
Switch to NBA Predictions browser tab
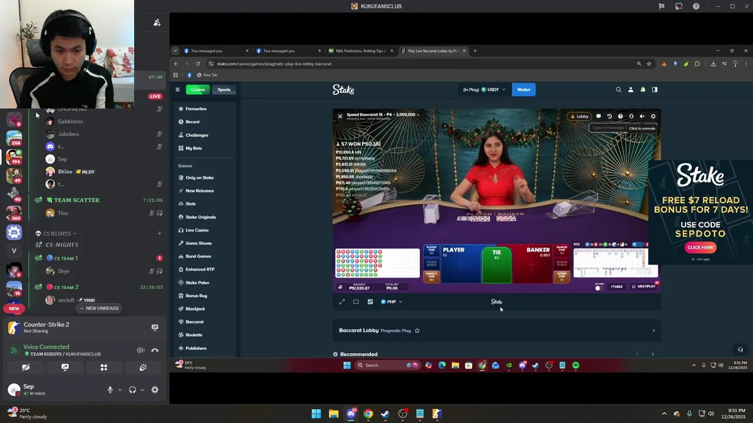tap(359, 51)
